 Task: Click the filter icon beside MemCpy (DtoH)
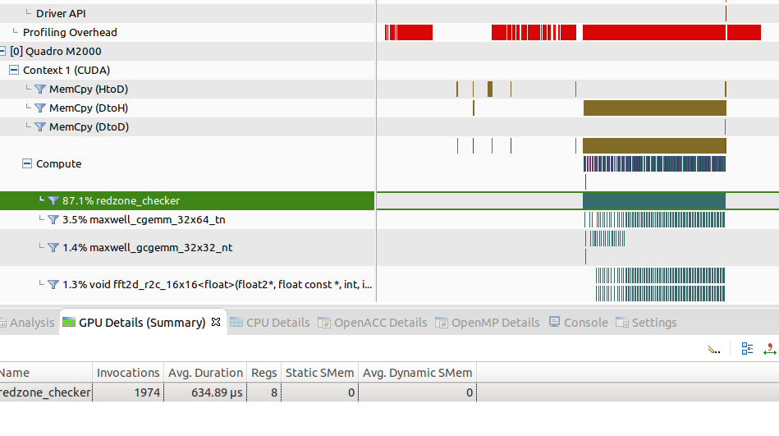point(40,108)
